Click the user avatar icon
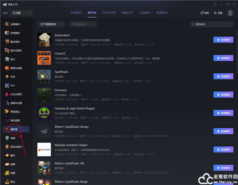238x185 pixels. [x=230, y=13]
